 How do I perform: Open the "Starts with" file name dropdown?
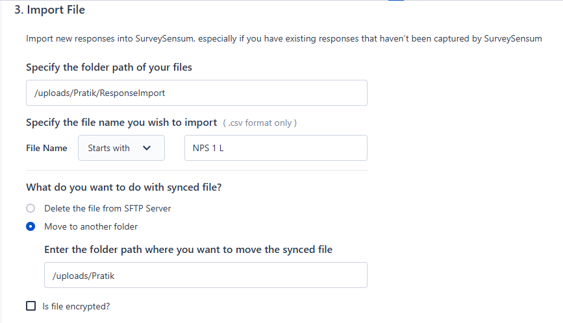(x=121, y=148)
